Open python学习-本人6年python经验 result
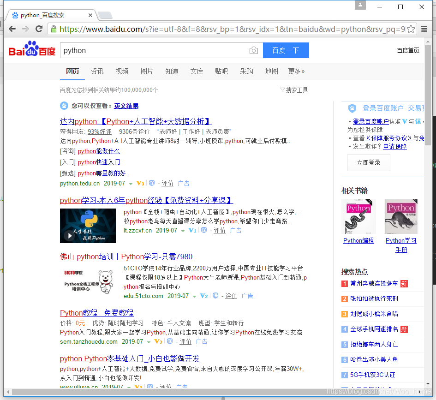Viewport: 436px width, 400px height. (147, 200)
